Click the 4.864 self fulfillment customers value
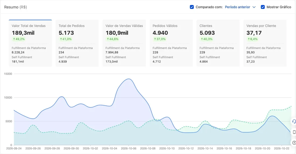This screenshot has height=154, width=296. tap(203, 62)
